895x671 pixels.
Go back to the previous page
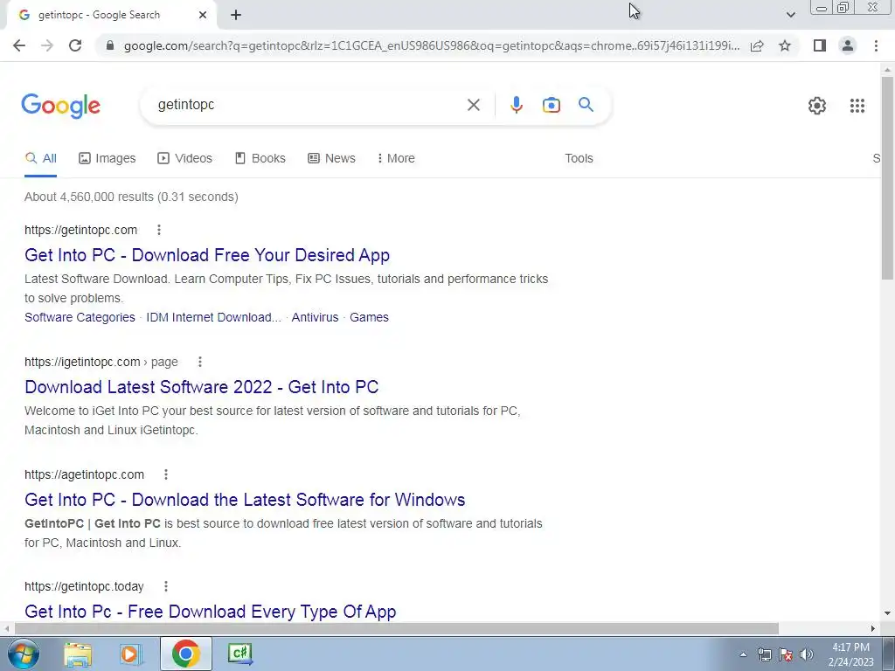click(19, 45)
